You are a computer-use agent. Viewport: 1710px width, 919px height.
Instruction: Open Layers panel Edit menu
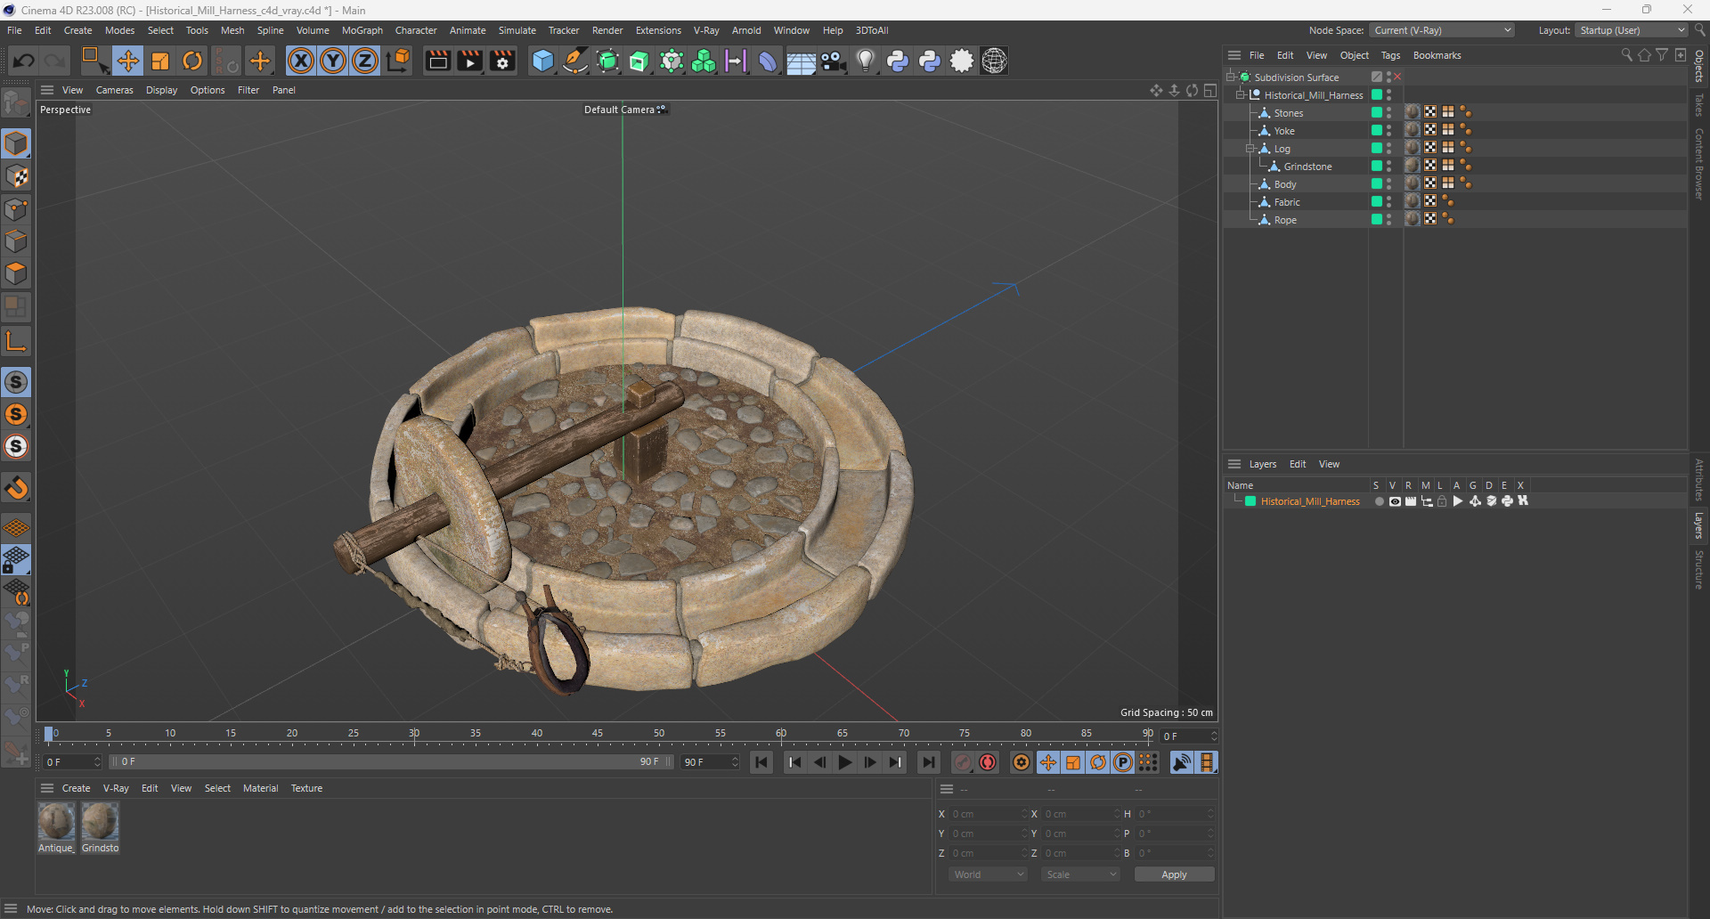point(1298,464)
